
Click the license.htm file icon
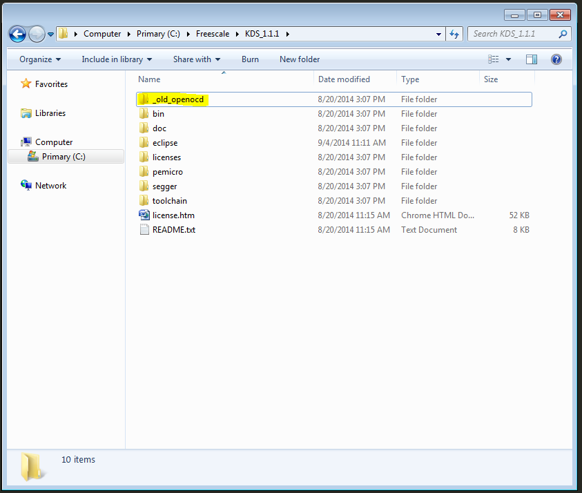click(144, 215)
